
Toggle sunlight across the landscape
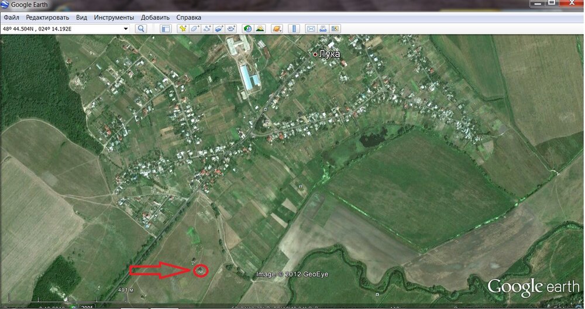260,29
